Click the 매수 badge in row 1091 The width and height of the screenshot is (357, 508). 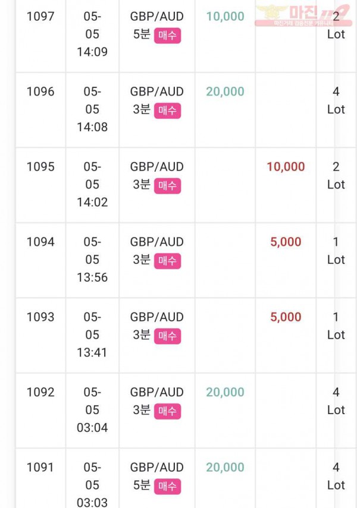tap(167, 486)
